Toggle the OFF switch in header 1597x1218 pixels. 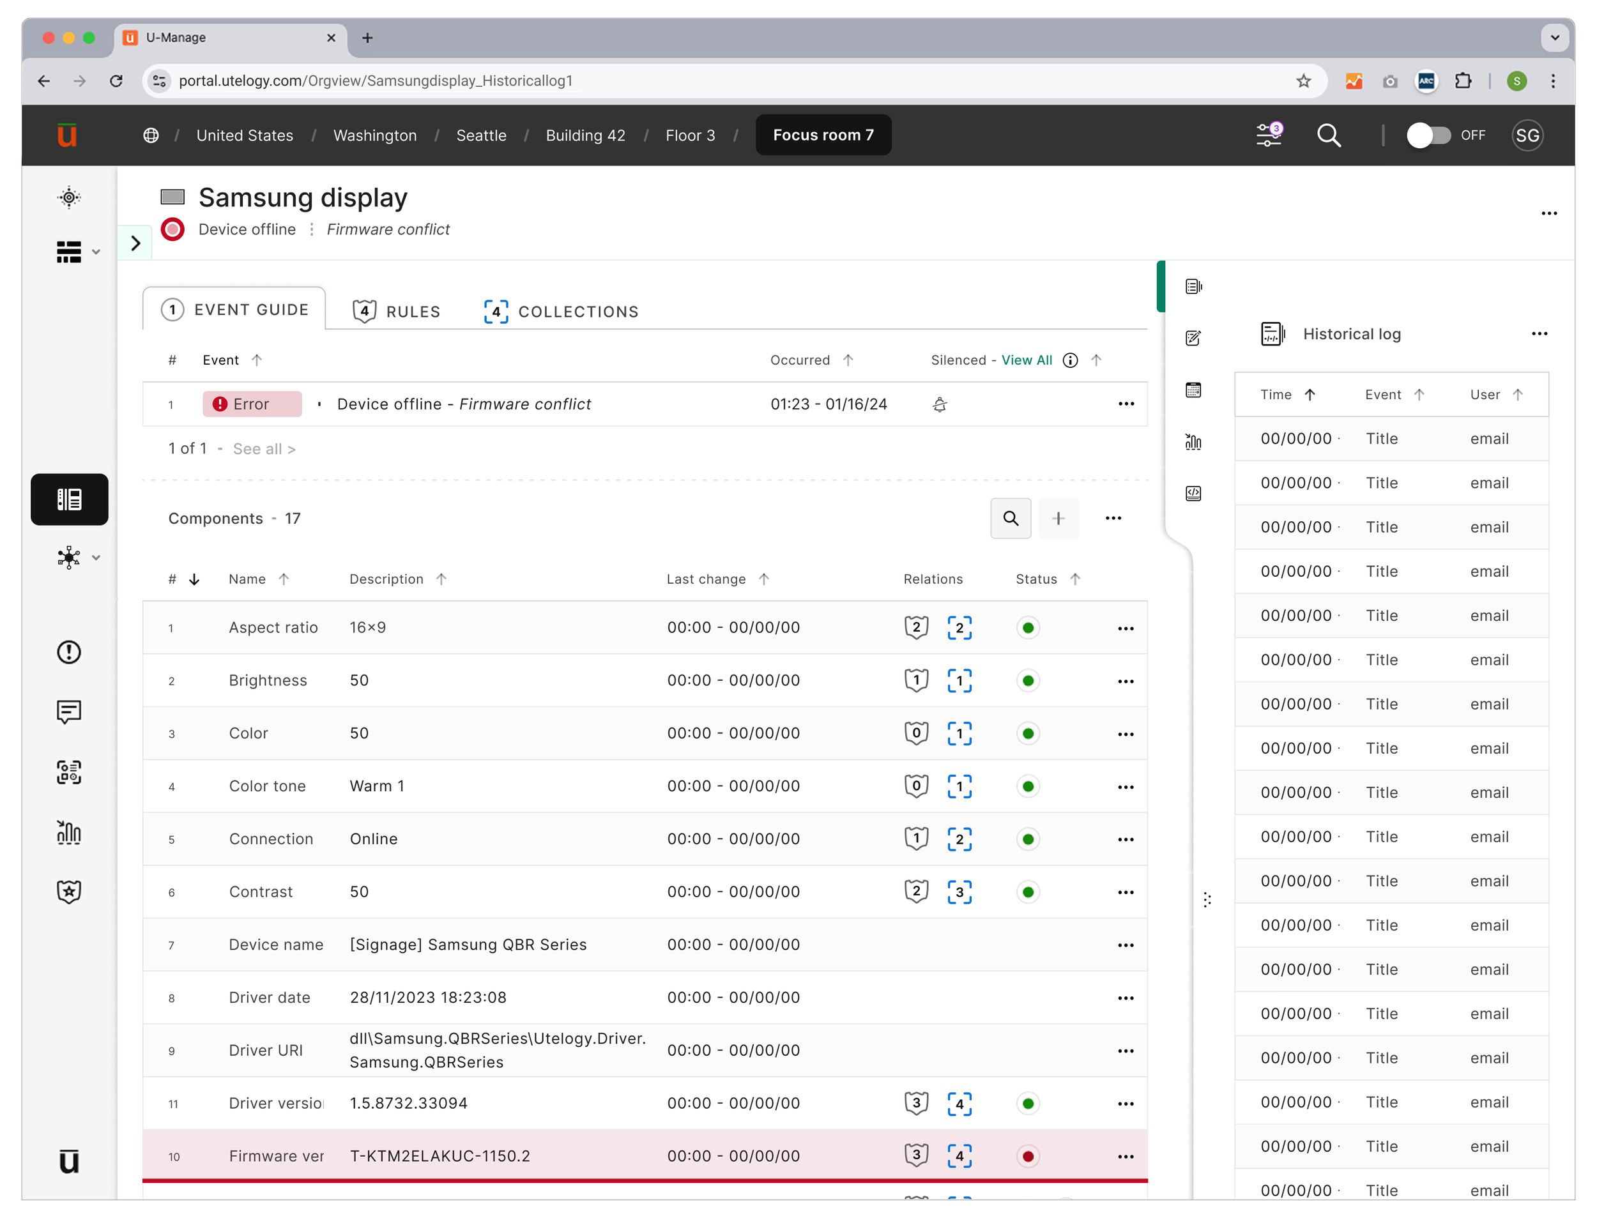tap(1428, 135)
